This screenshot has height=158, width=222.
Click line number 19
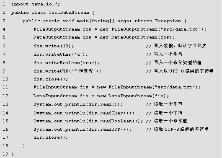click(x=5, y=154)
